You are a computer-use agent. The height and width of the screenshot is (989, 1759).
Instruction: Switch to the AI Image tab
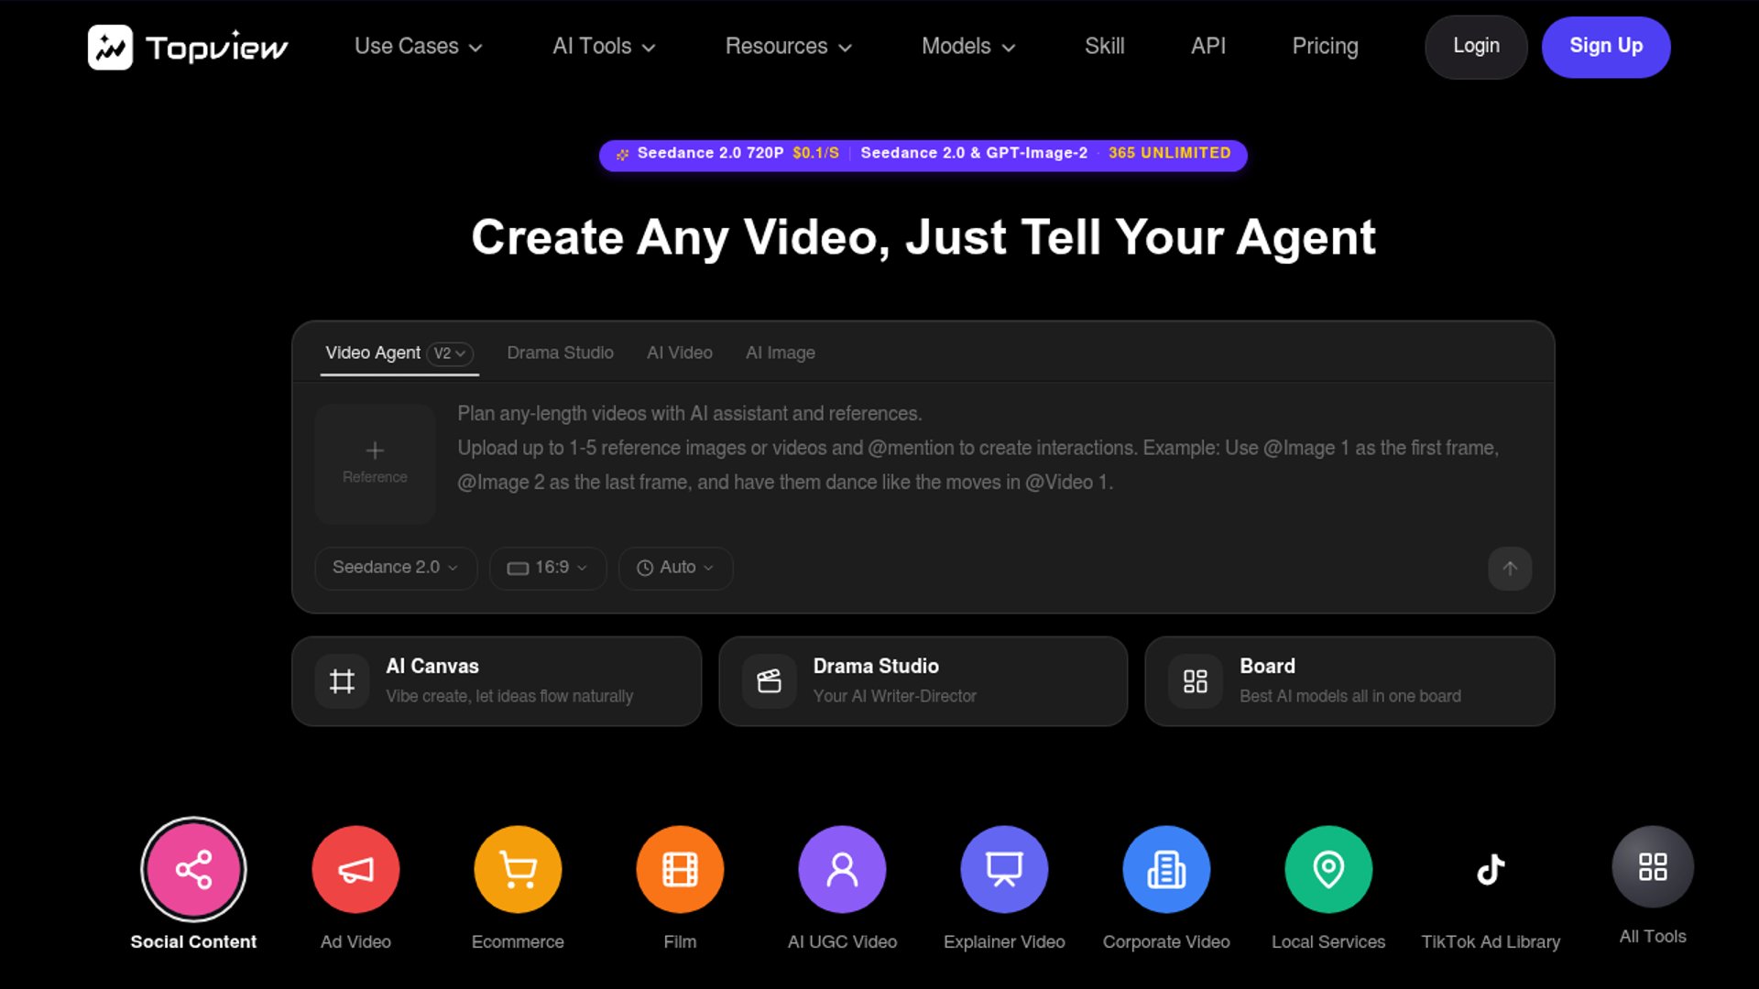coord(780,353)
